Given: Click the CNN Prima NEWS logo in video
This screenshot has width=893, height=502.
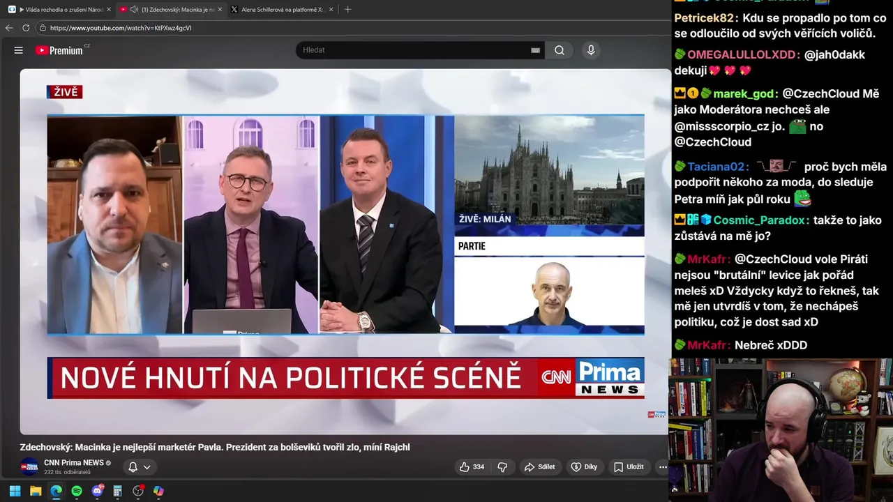Looking at the screenshot, I should (592, 378).
